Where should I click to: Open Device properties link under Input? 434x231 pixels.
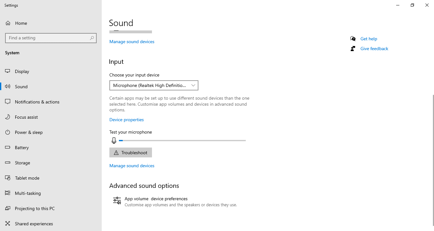[127, 120]
